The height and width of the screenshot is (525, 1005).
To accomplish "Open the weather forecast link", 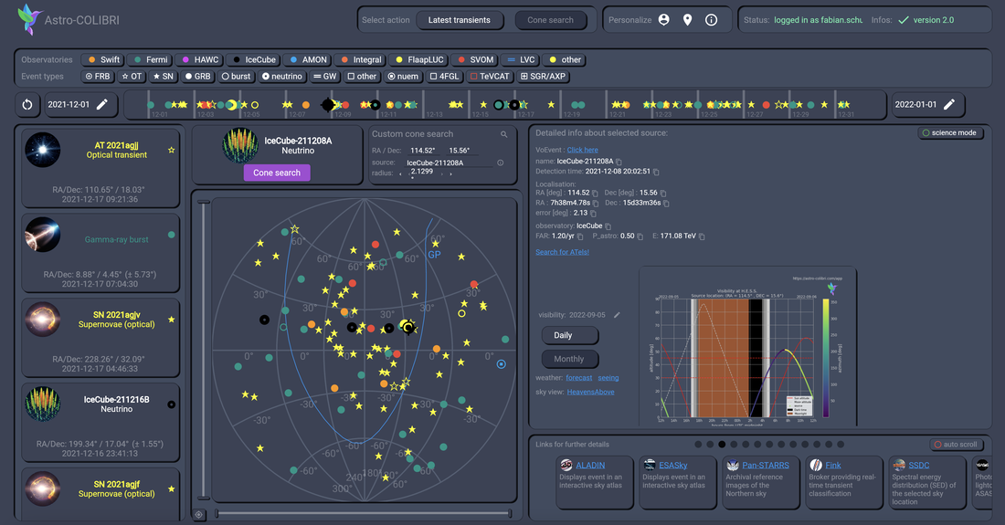I will click(x=578, y=378).
